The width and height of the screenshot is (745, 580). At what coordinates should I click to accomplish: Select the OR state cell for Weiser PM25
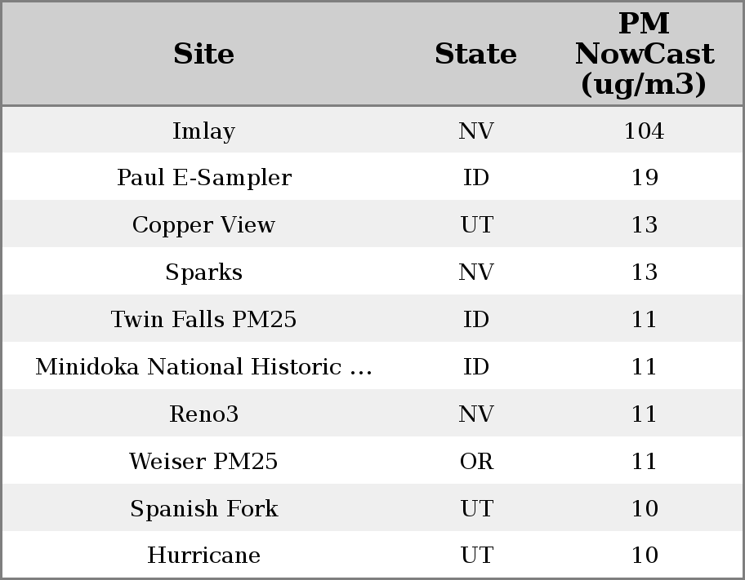476,462
